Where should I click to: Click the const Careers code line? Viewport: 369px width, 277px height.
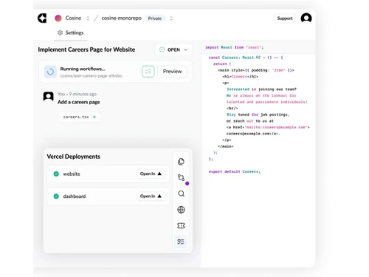tap(246, 58)
